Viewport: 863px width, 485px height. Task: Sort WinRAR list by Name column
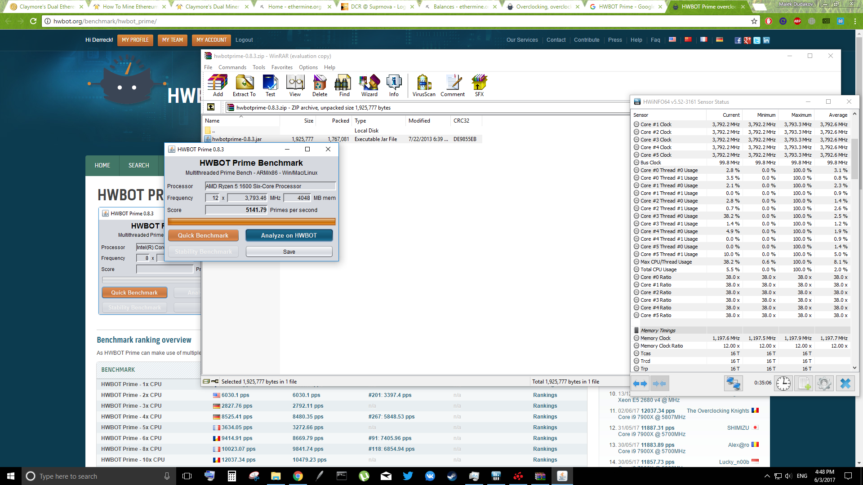pos(241,121)
